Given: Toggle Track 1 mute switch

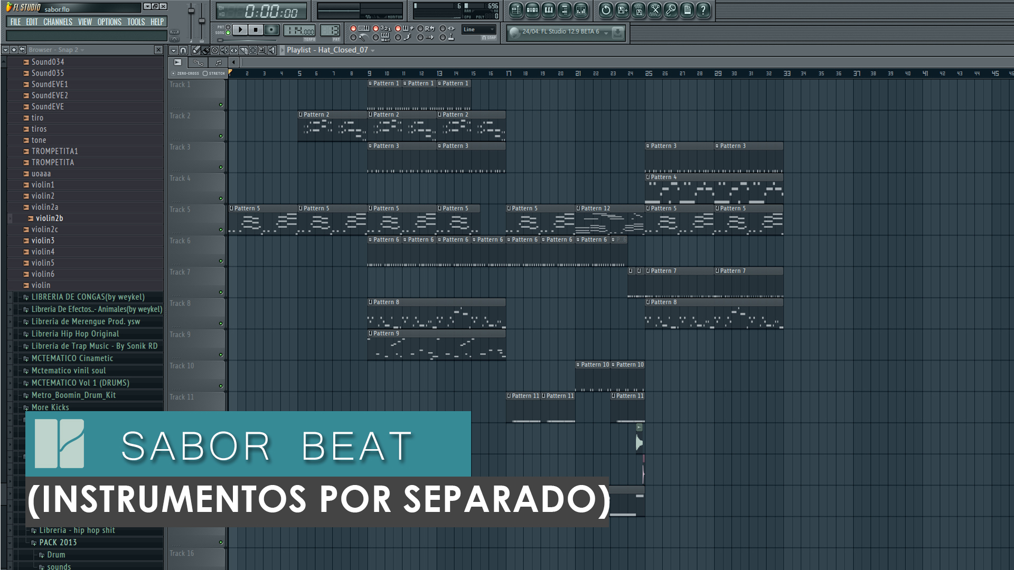Looking at the screenshot, I should [x=221, y=104].
